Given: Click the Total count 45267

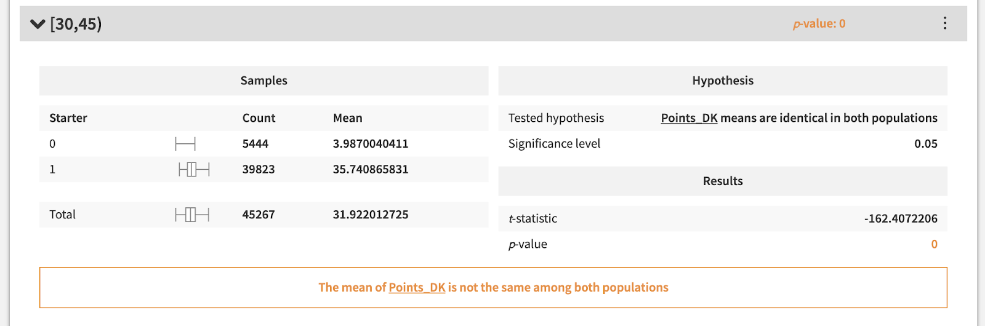Looking at the screenshot, I should (259, 215).
